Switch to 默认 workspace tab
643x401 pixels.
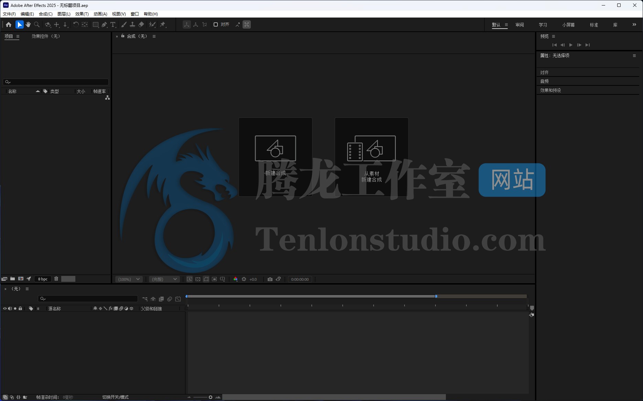point(496,25)
